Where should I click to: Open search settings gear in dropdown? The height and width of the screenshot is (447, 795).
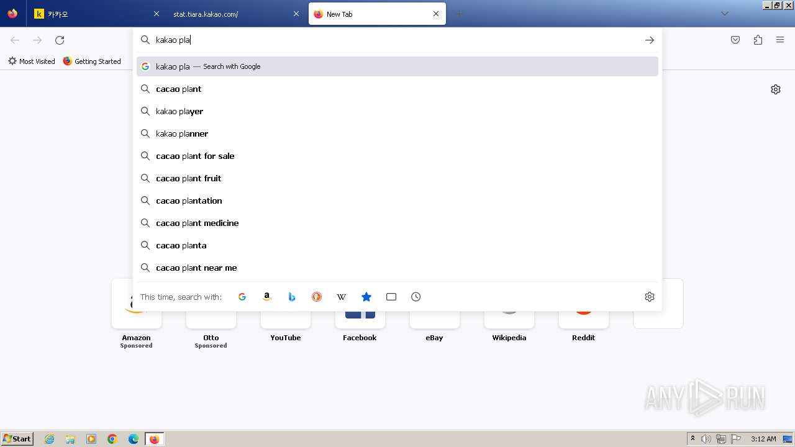[650, 297]
